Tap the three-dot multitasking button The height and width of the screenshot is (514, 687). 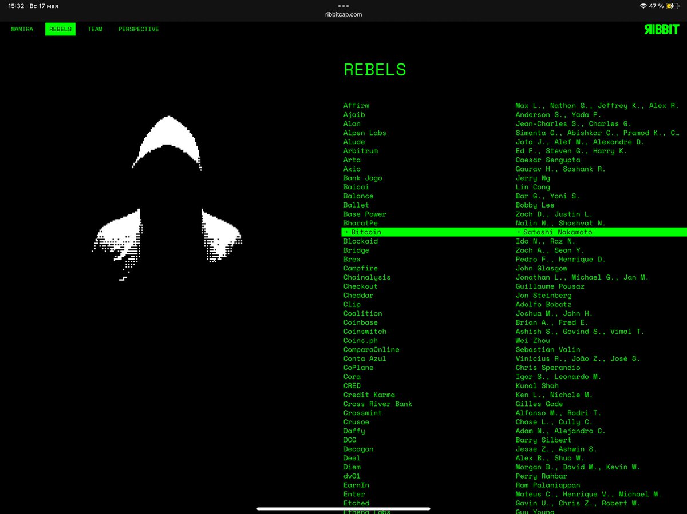pyautogui.click(x=343, y=6)
